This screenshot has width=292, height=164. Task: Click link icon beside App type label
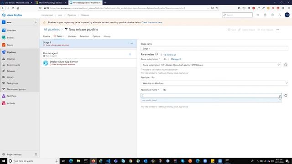tap(153, 77)
